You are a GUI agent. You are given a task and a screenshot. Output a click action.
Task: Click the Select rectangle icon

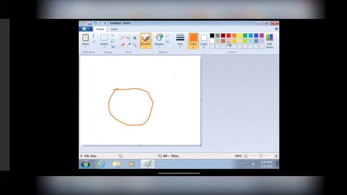(104, 37)
